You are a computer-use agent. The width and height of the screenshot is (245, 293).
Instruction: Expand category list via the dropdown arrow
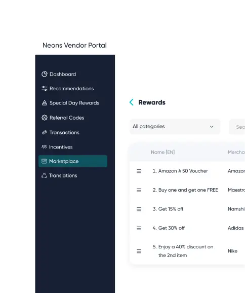coord(212,127)
